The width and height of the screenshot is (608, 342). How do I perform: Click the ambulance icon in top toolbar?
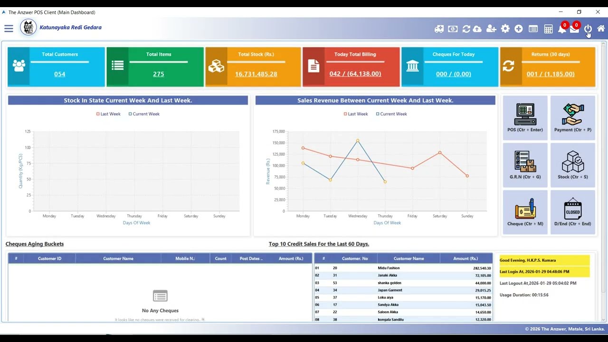tap(439, 29)
